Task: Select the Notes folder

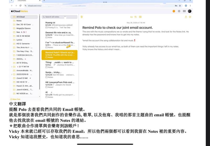Action: 24,21
